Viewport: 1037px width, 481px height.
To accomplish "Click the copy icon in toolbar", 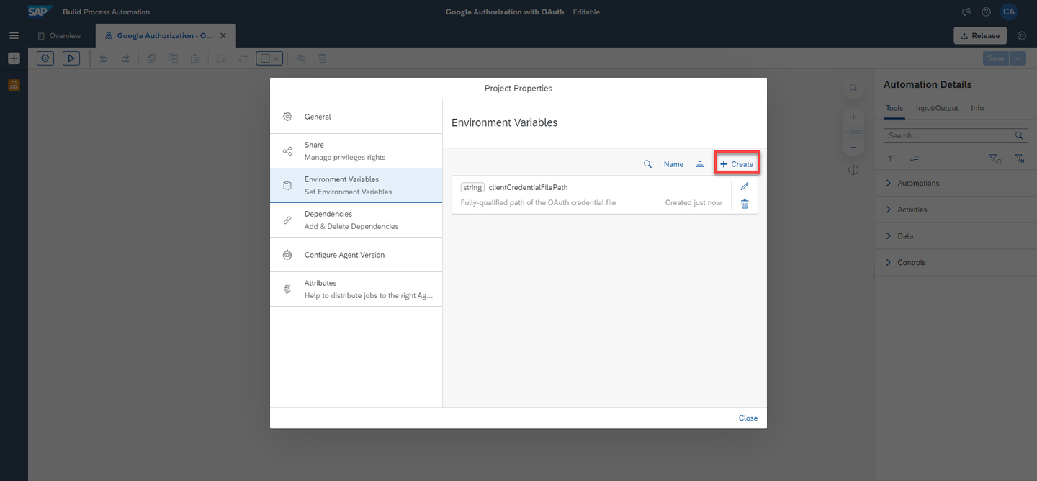I will (x=152, y=58).
